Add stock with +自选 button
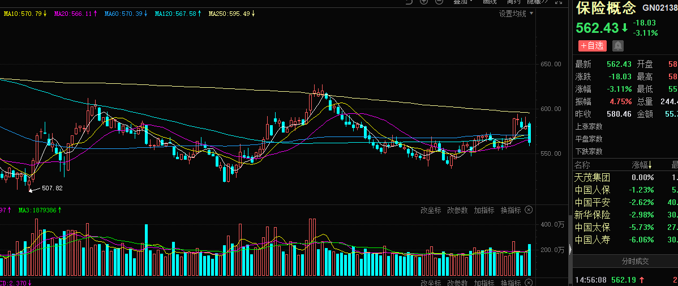 coord(592,45)
